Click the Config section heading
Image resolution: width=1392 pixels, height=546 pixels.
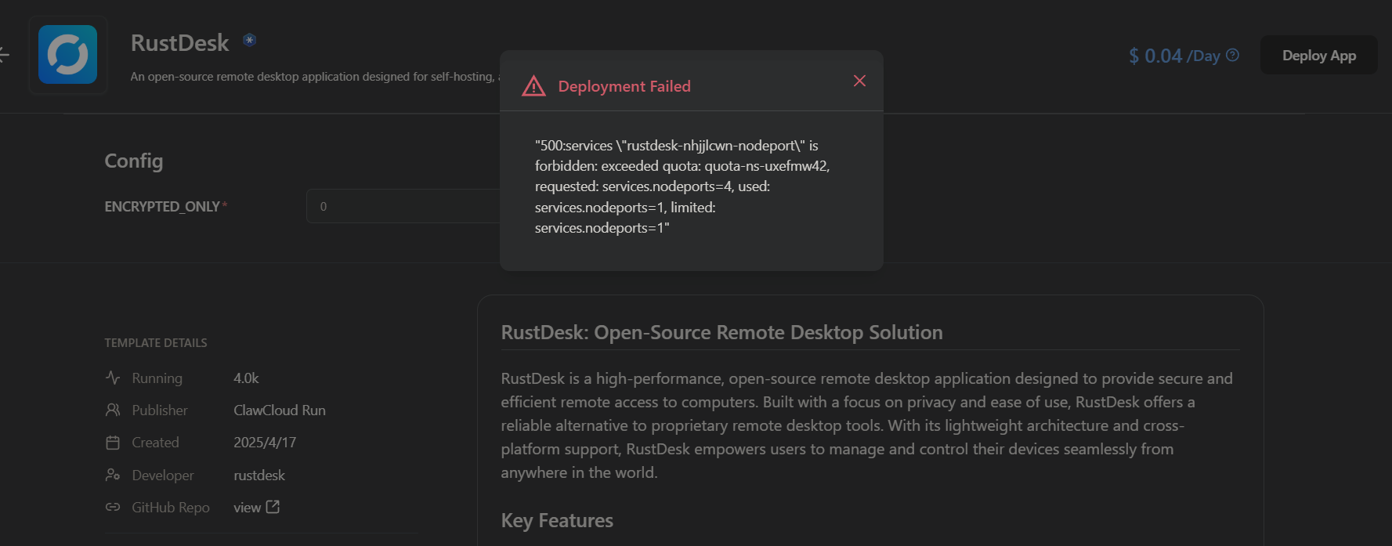point(134,161)
